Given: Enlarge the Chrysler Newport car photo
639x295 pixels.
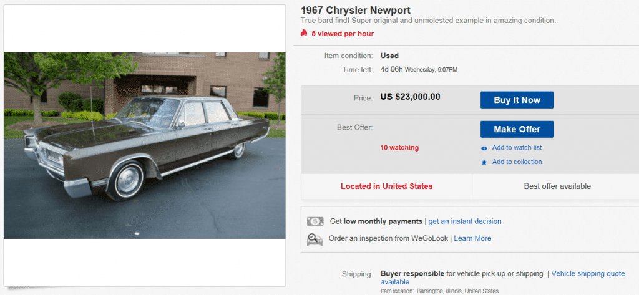Looking at the screenshot, I should point(145,145).
